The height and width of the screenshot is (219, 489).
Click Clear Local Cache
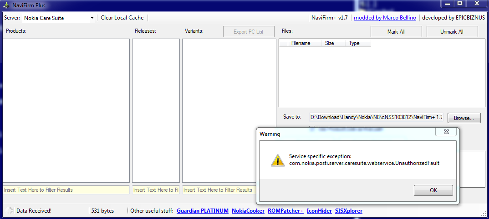pyautogui.click(x=122, y=18)
